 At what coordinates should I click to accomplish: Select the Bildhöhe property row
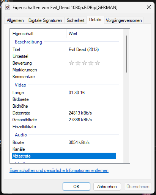click(x=64, y=106)
